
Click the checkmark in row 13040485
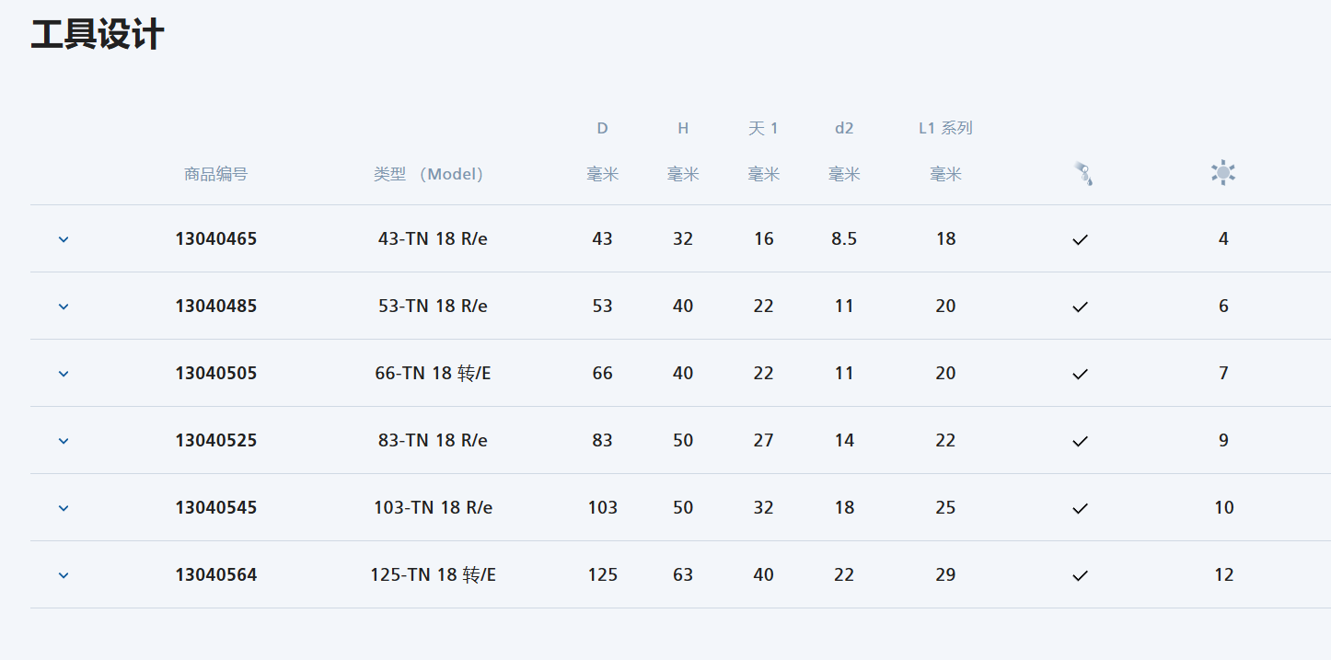coord(1081,307)
